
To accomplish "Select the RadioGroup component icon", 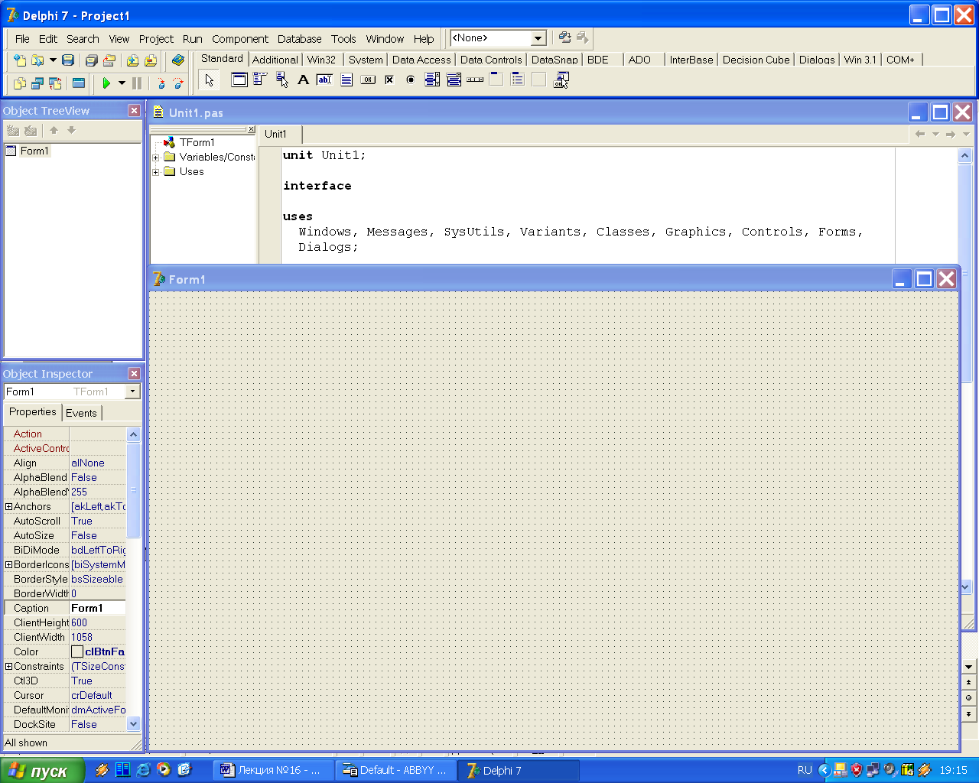I will [x=518, y=80].
